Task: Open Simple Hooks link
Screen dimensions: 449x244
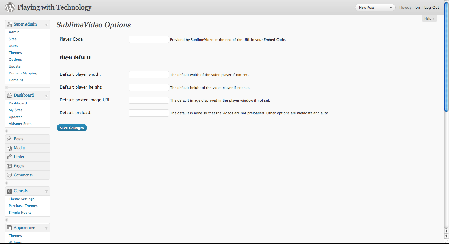Action: point(20,213)
